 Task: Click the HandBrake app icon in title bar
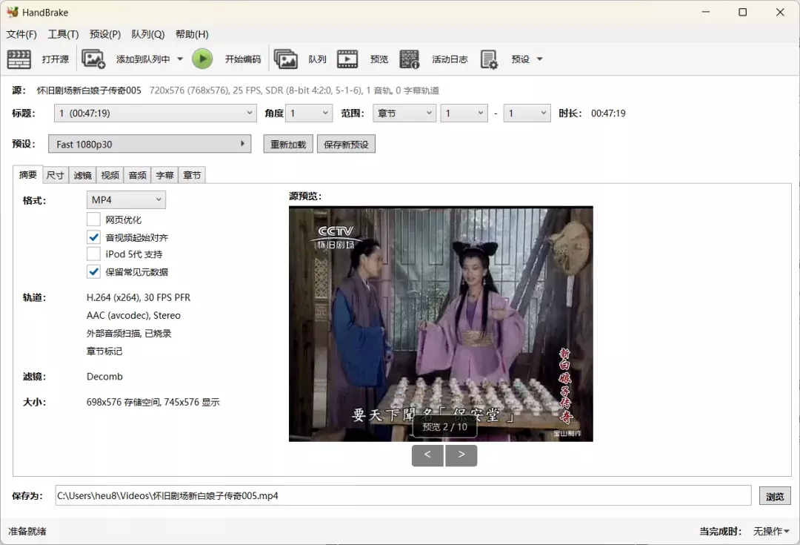(12, 12)
